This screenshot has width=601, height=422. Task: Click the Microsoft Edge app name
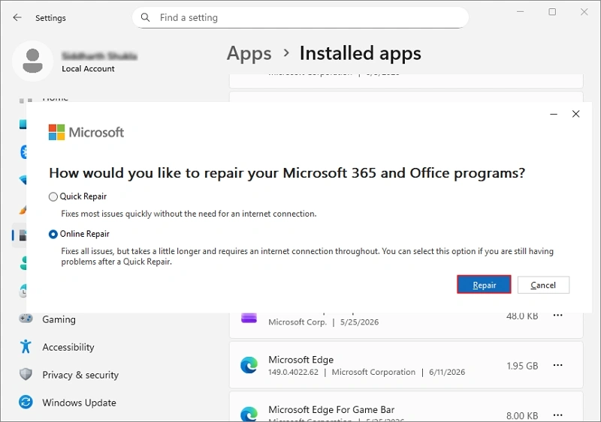pos(301,360)
